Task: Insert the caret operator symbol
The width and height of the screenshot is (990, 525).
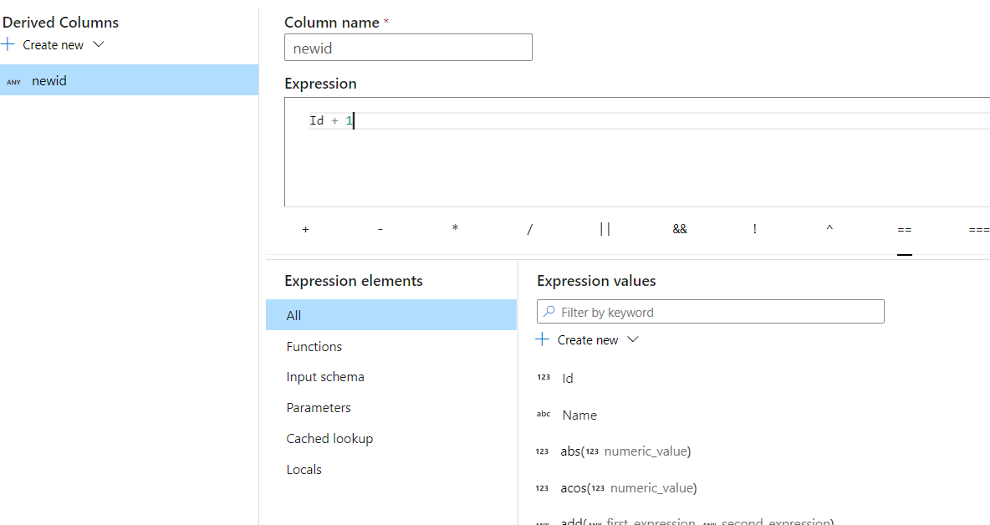Action: coord(829,229)
